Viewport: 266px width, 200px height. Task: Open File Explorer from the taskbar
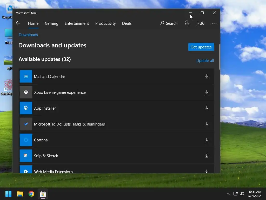(x=20, y=194)
